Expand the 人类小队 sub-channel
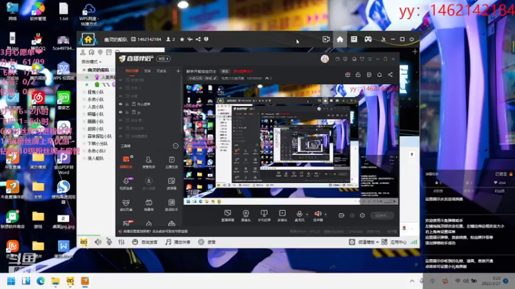This screenshot has height=289, width=515. pos(84,107)
